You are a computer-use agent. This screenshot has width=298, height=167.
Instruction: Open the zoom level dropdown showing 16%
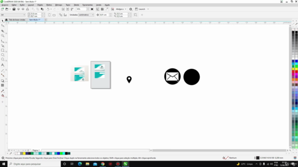88,9
